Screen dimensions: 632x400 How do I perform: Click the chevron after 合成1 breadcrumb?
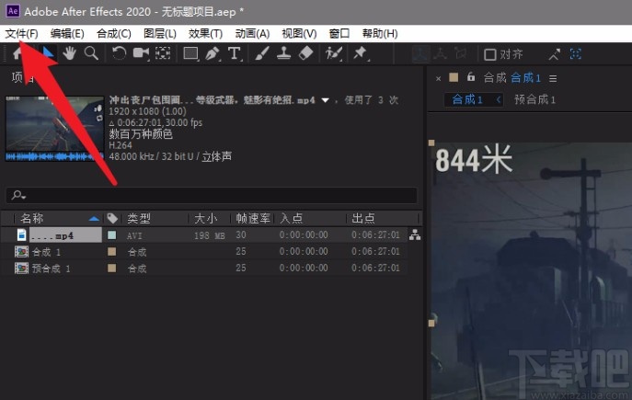(x=499, y=99)
